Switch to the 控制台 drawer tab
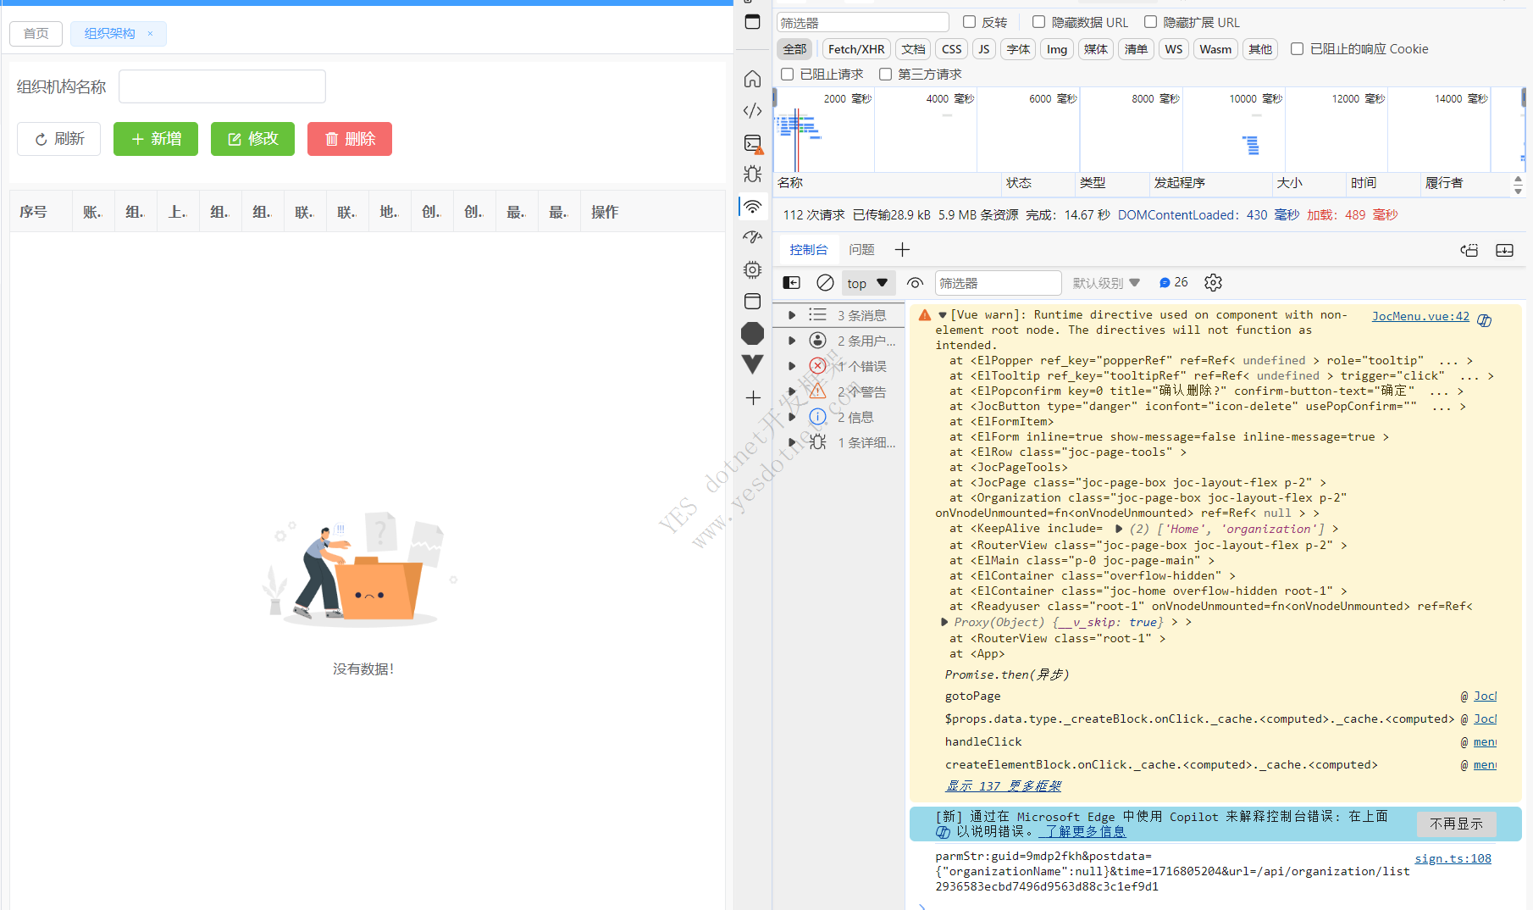Image resolution: width=1533 pixels, height=910 pixels. tap(808, 249)
